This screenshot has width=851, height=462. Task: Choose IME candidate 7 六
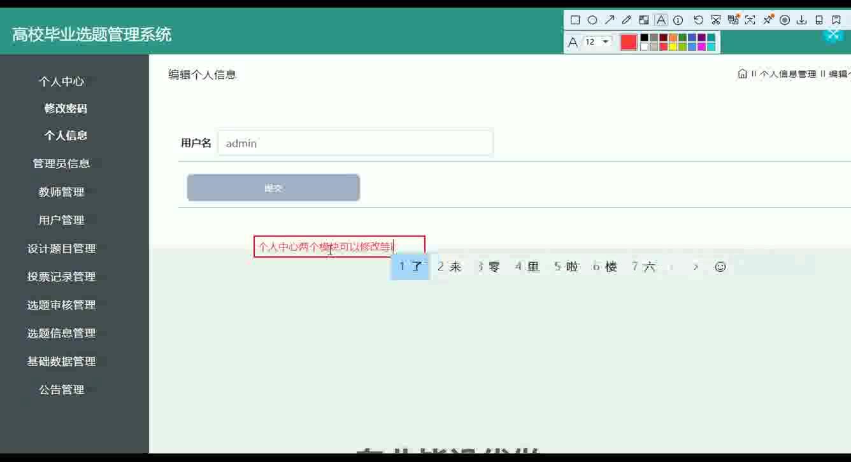pyautogui.click(x=643, y=267)
